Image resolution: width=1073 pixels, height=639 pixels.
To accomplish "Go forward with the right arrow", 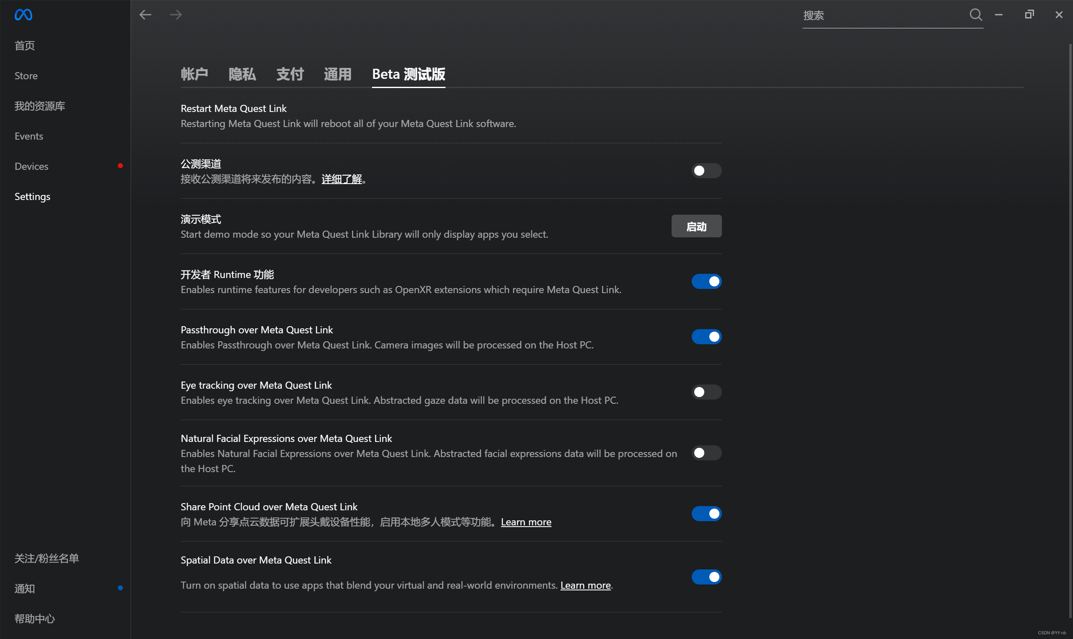I will click(176, 15).
